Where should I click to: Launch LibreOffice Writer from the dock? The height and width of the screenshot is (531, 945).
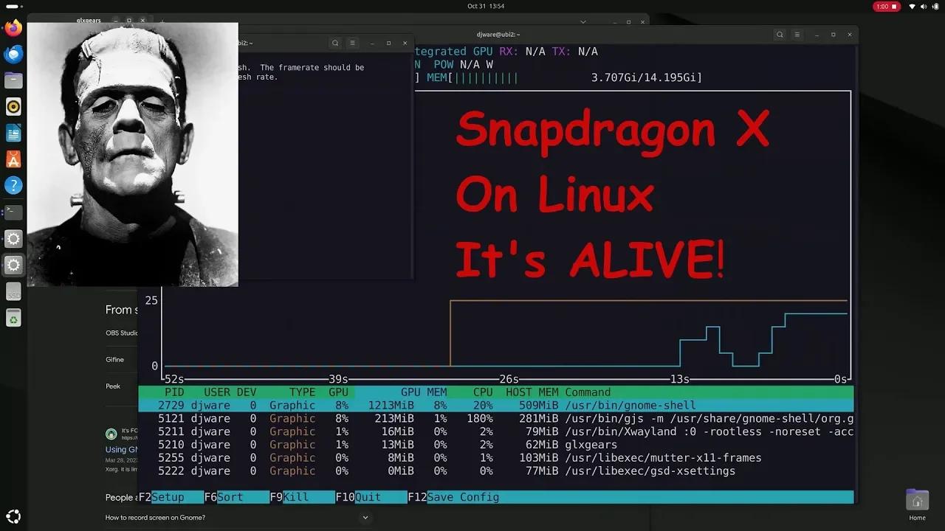coord(13,133)
